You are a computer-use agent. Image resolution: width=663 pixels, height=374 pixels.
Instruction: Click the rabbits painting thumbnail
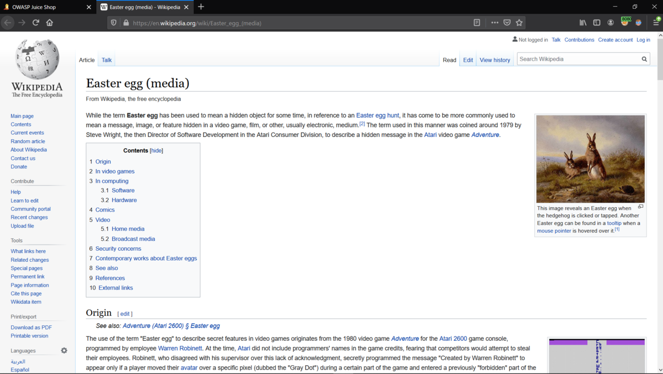click(590, 159)
